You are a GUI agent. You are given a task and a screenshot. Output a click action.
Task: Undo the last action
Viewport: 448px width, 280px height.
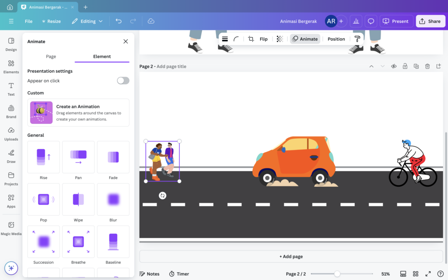pyautogui.click(x=119, y=21)
